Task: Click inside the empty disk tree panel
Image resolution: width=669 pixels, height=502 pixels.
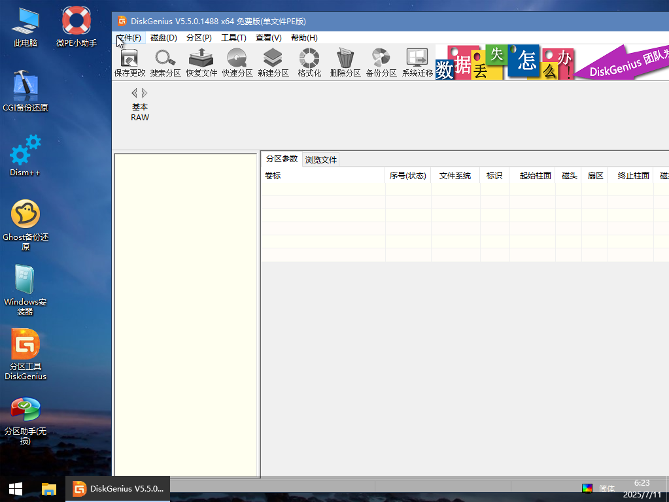Action: (186, 314)
